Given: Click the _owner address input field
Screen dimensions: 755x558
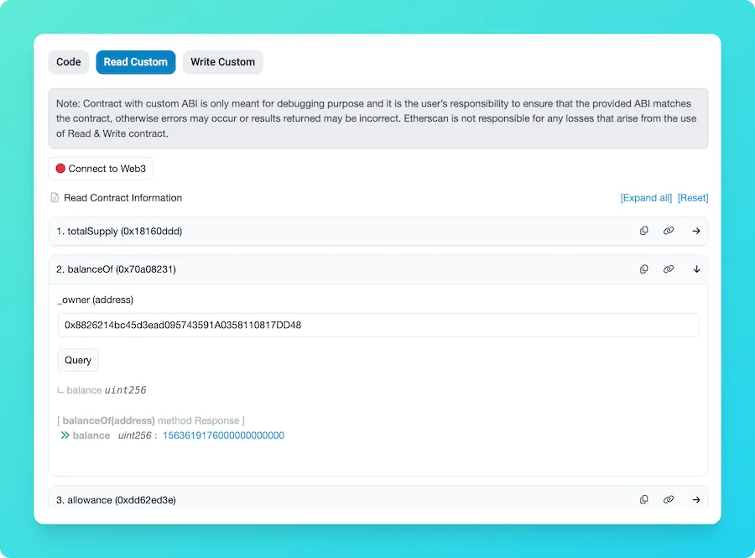Looking at the screenshot, I should pyautogui.click(x=377, y=325).
